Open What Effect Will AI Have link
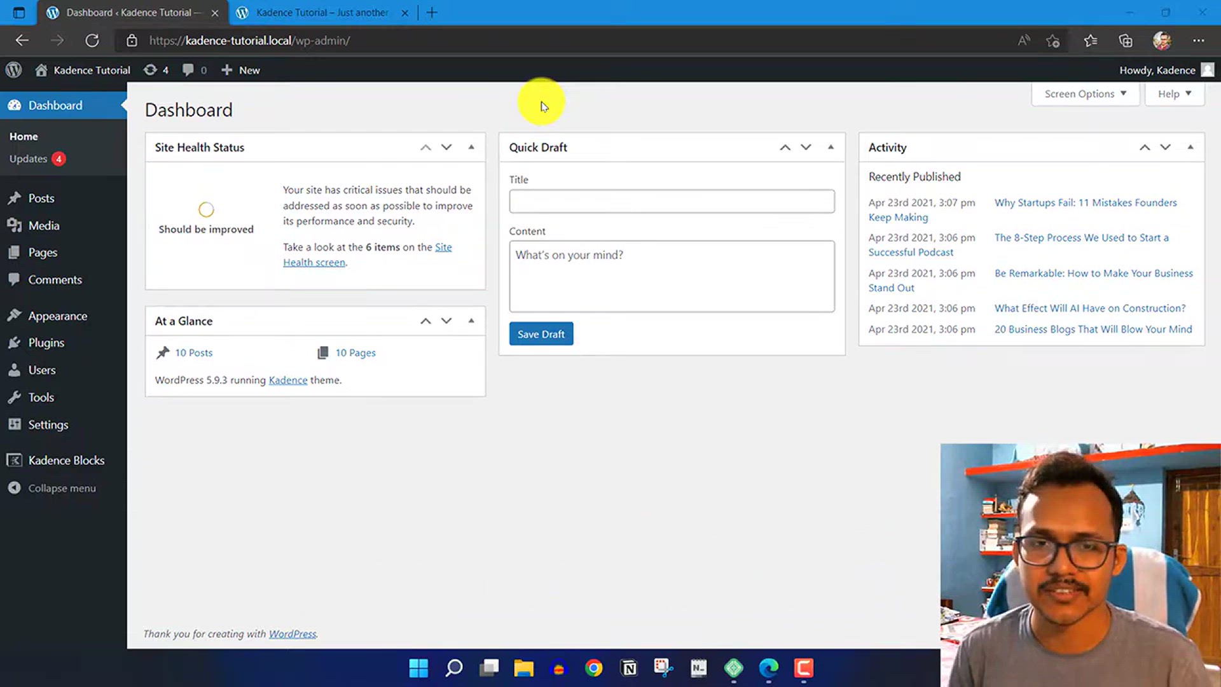This screenshot has height=687, width=1221. [1090, 309]
